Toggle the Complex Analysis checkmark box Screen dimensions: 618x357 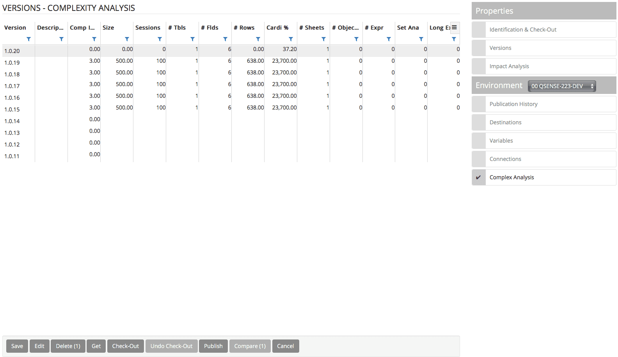point(479,177)
